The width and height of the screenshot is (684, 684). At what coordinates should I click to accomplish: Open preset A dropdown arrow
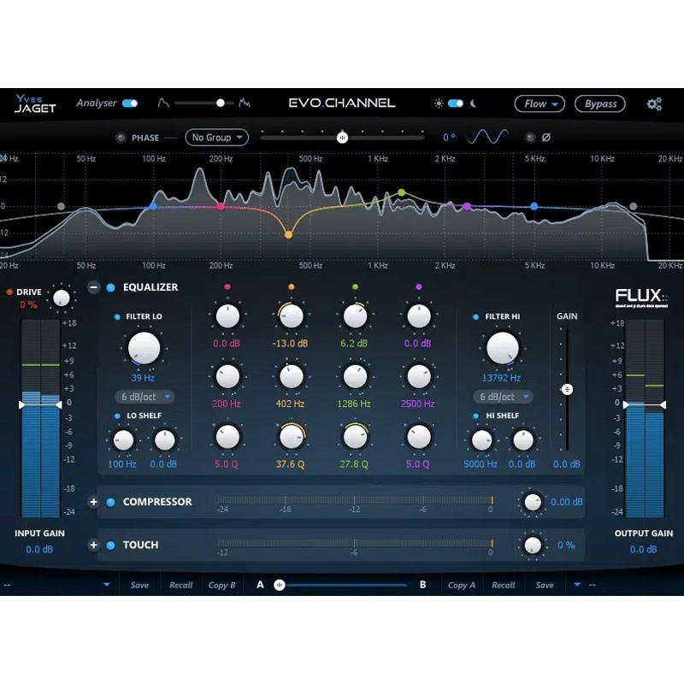[x=107, y=585]
